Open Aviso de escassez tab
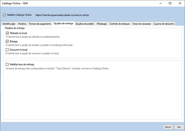The width and height of the screenshot is (185, 131). coord(141,24)
